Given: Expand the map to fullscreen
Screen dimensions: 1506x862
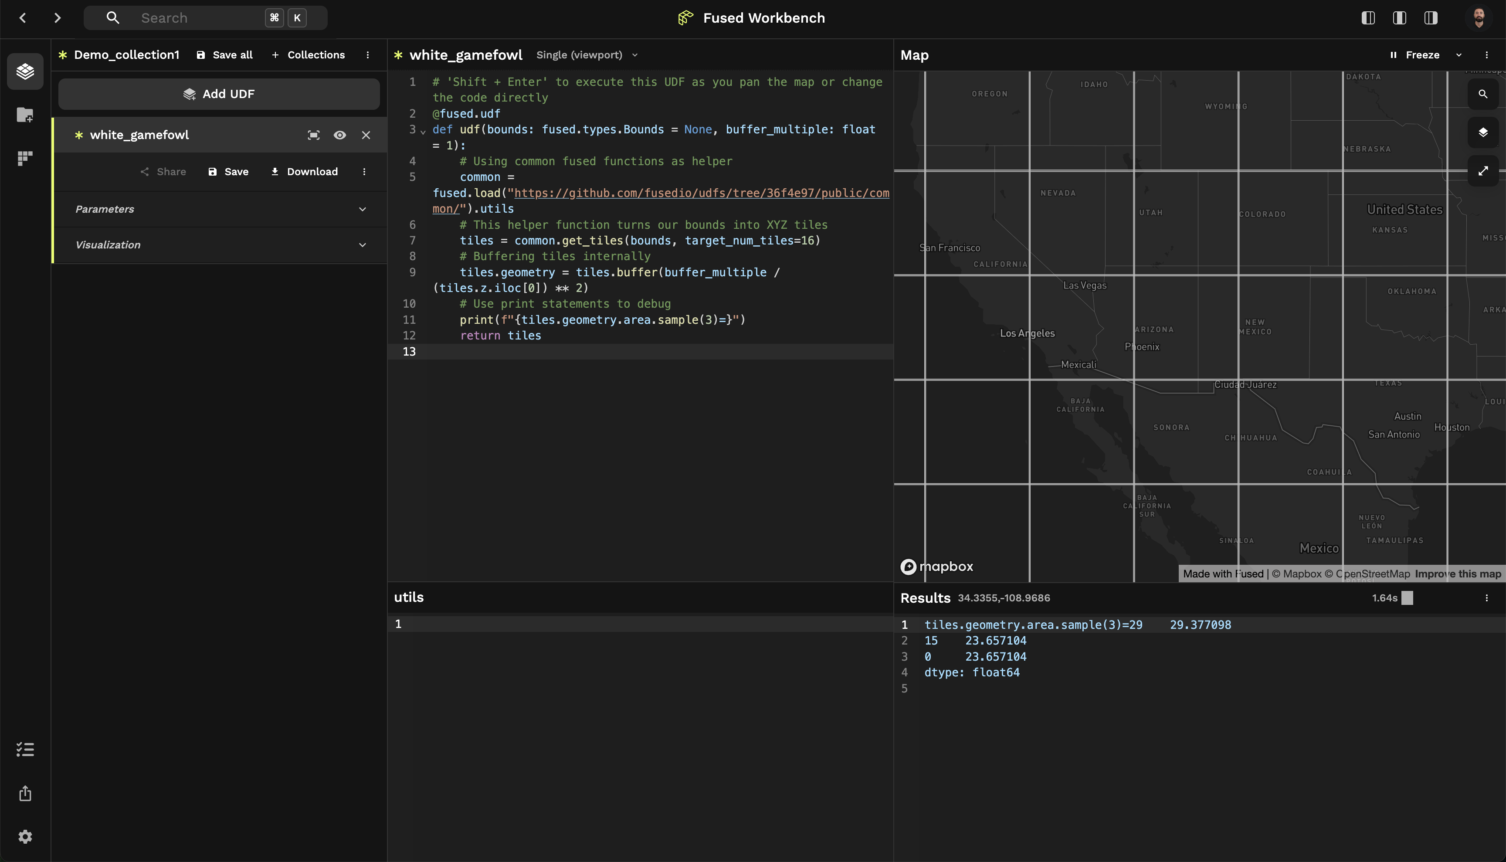Looking at the screenshot, I should click(x=1483, y=171).
